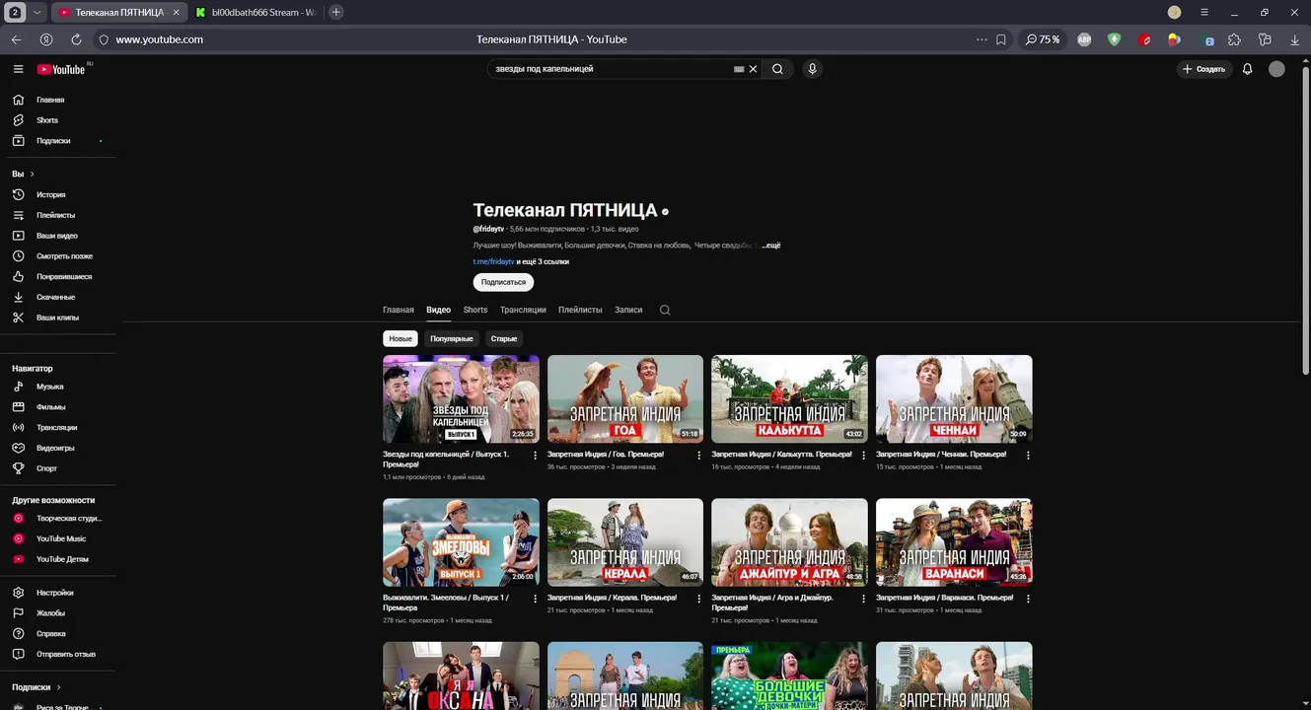The height and width of the screenshot is (710, 1311).
Task: Open options menu for Звезды под капельницей video
Action: 536,456
